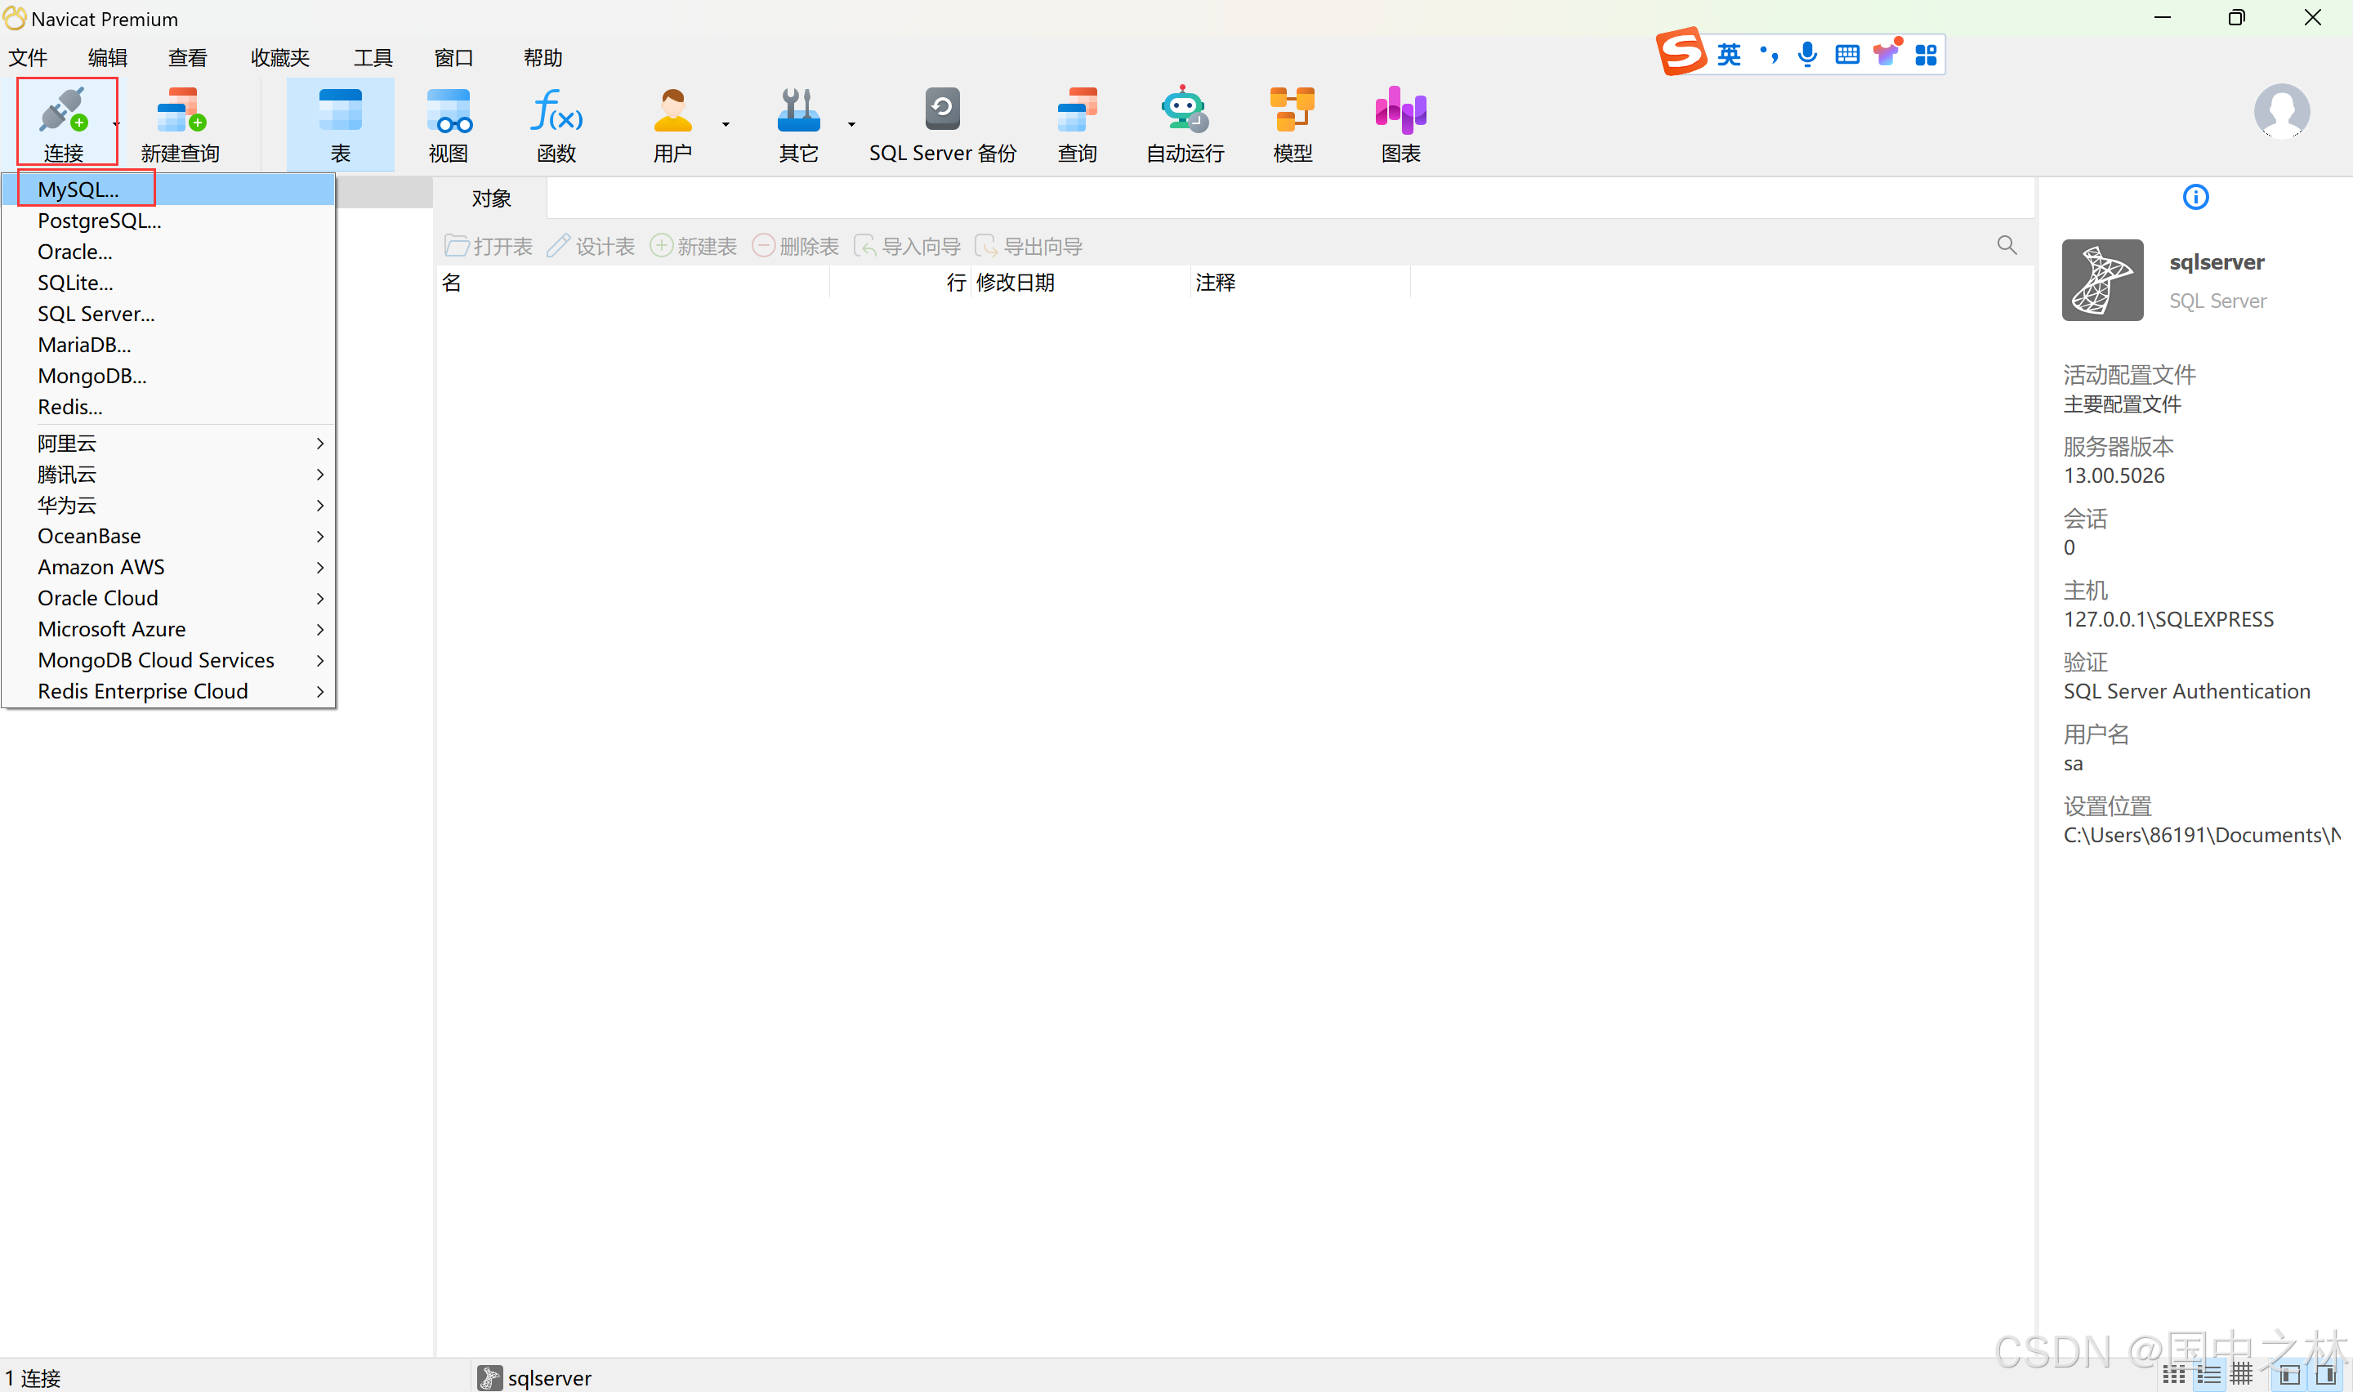This screenshot has height=1392, width=2353.
Task: Click the Sogou skin shirt icon
Action: [1886, 52]
